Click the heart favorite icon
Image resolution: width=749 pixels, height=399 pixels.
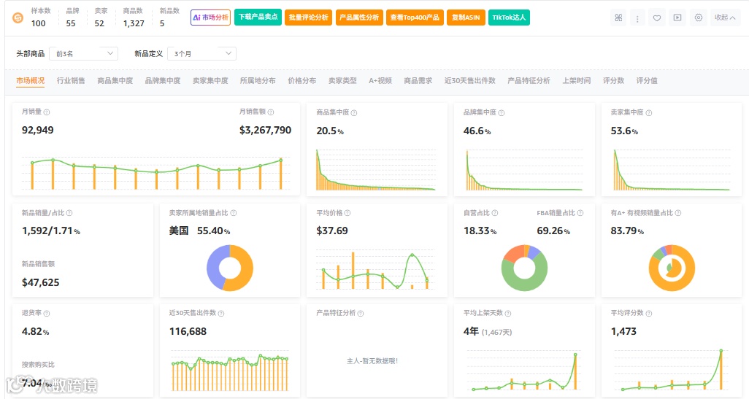(x=657, y=18)
